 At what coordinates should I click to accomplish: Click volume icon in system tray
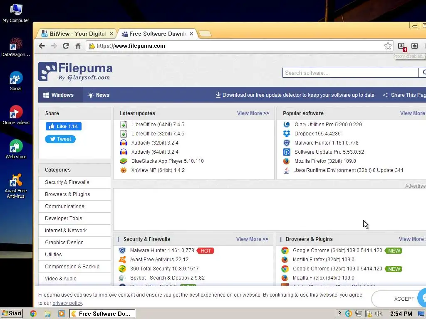point(379,314)
